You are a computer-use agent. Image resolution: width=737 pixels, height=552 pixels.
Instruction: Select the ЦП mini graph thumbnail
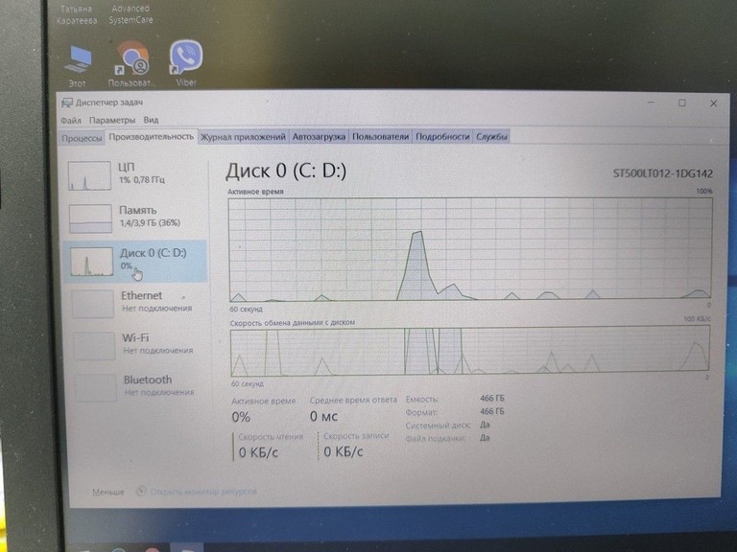[x=89, y=175]
